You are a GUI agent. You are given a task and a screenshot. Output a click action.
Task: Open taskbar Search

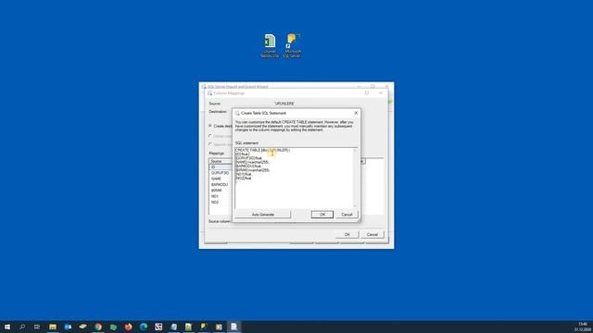coord(22,327)
